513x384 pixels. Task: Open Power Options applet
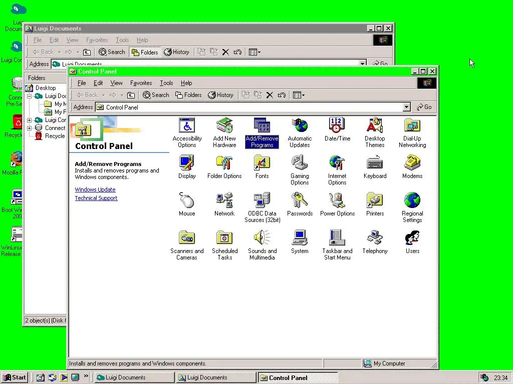coord(337,204)
